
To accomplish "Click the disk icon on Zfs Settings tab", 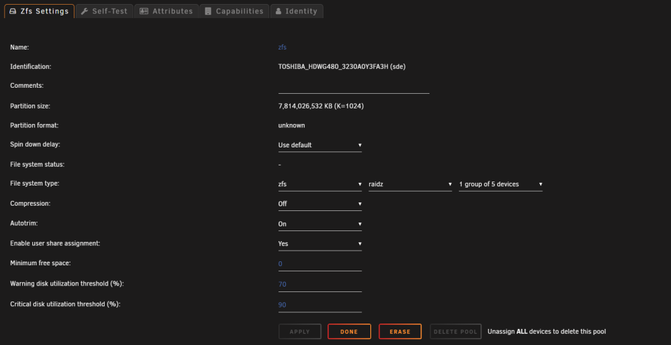I will 13,11.
